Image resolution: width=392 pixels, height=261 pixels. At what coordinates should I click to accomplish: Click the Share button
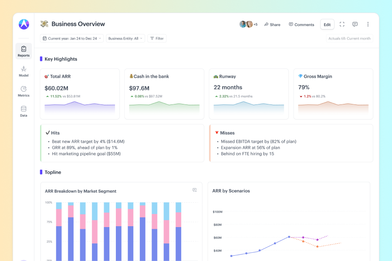pyautogui.click(x=272, y=25)
